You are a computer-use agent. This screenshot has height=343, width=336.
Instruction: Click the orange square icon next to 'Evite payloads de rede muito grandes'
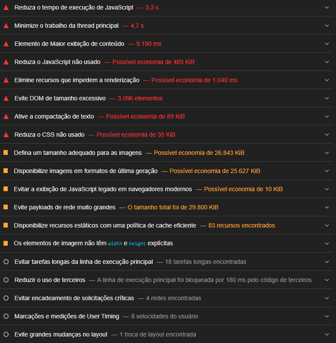click(6, 207)
